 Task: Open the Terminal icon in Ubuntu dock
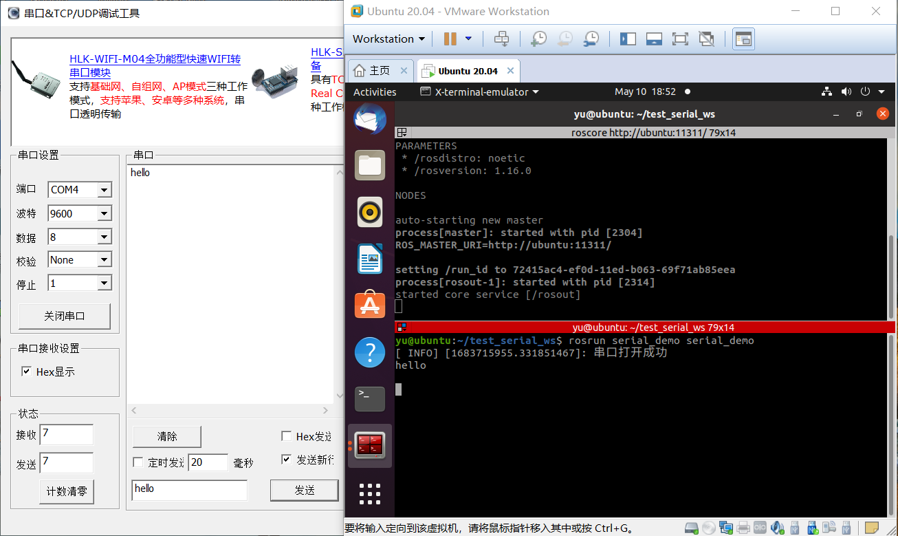click(x=370, y=399)
